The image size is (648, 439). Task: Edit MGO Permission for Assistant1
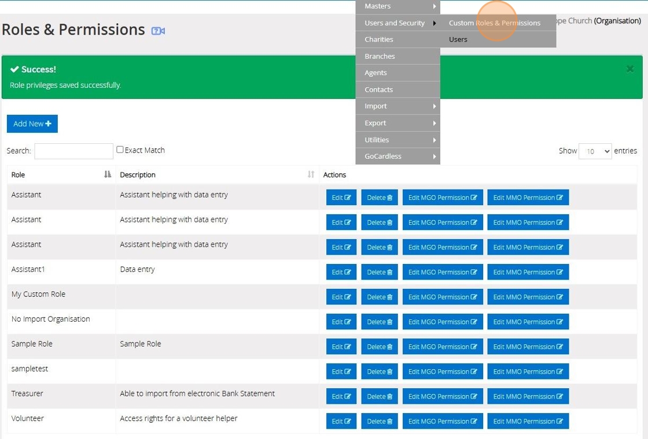coord(443,272)
